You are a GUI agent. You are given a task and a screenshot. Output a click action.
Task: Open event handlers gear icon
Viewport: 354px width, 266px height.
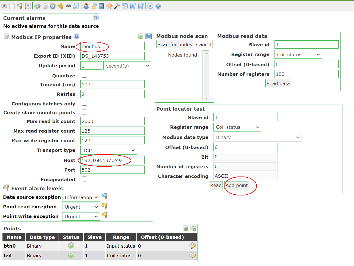tap(37, 6)
